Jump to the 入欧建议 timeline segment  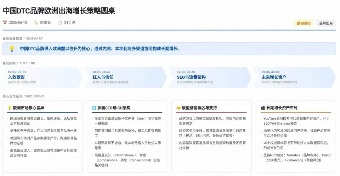tap(42, 77)
